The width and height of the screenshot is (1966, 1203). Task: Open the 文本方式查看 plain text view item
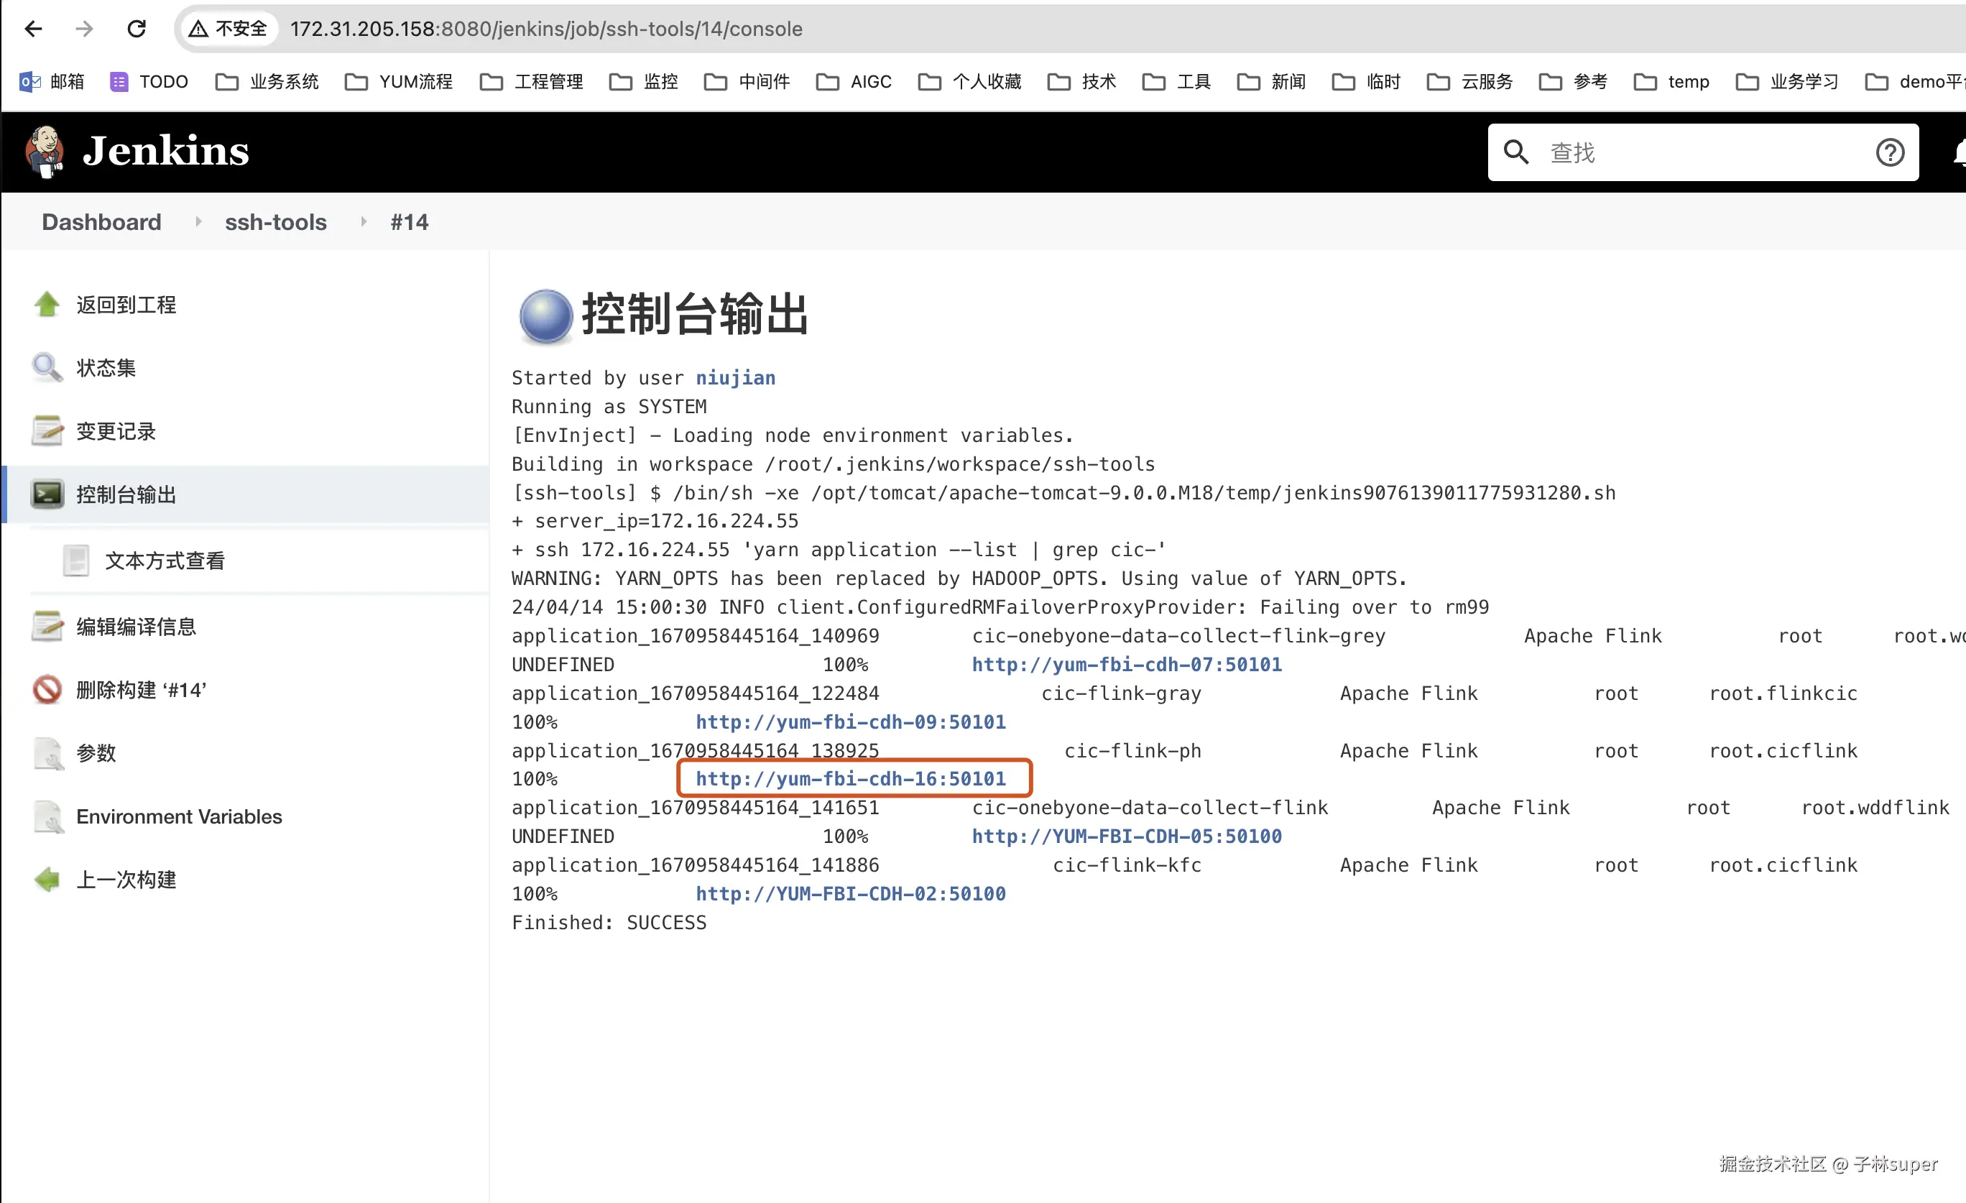click(165, 561)
